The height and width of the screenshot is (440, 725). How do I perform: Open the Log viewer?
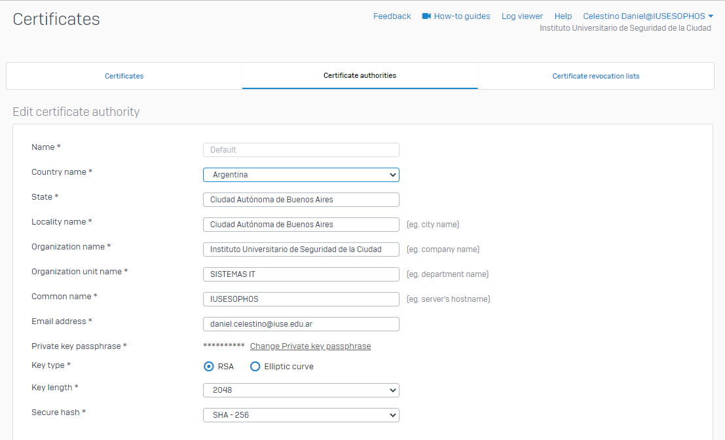pyautogui.click(x=522, y=16)
